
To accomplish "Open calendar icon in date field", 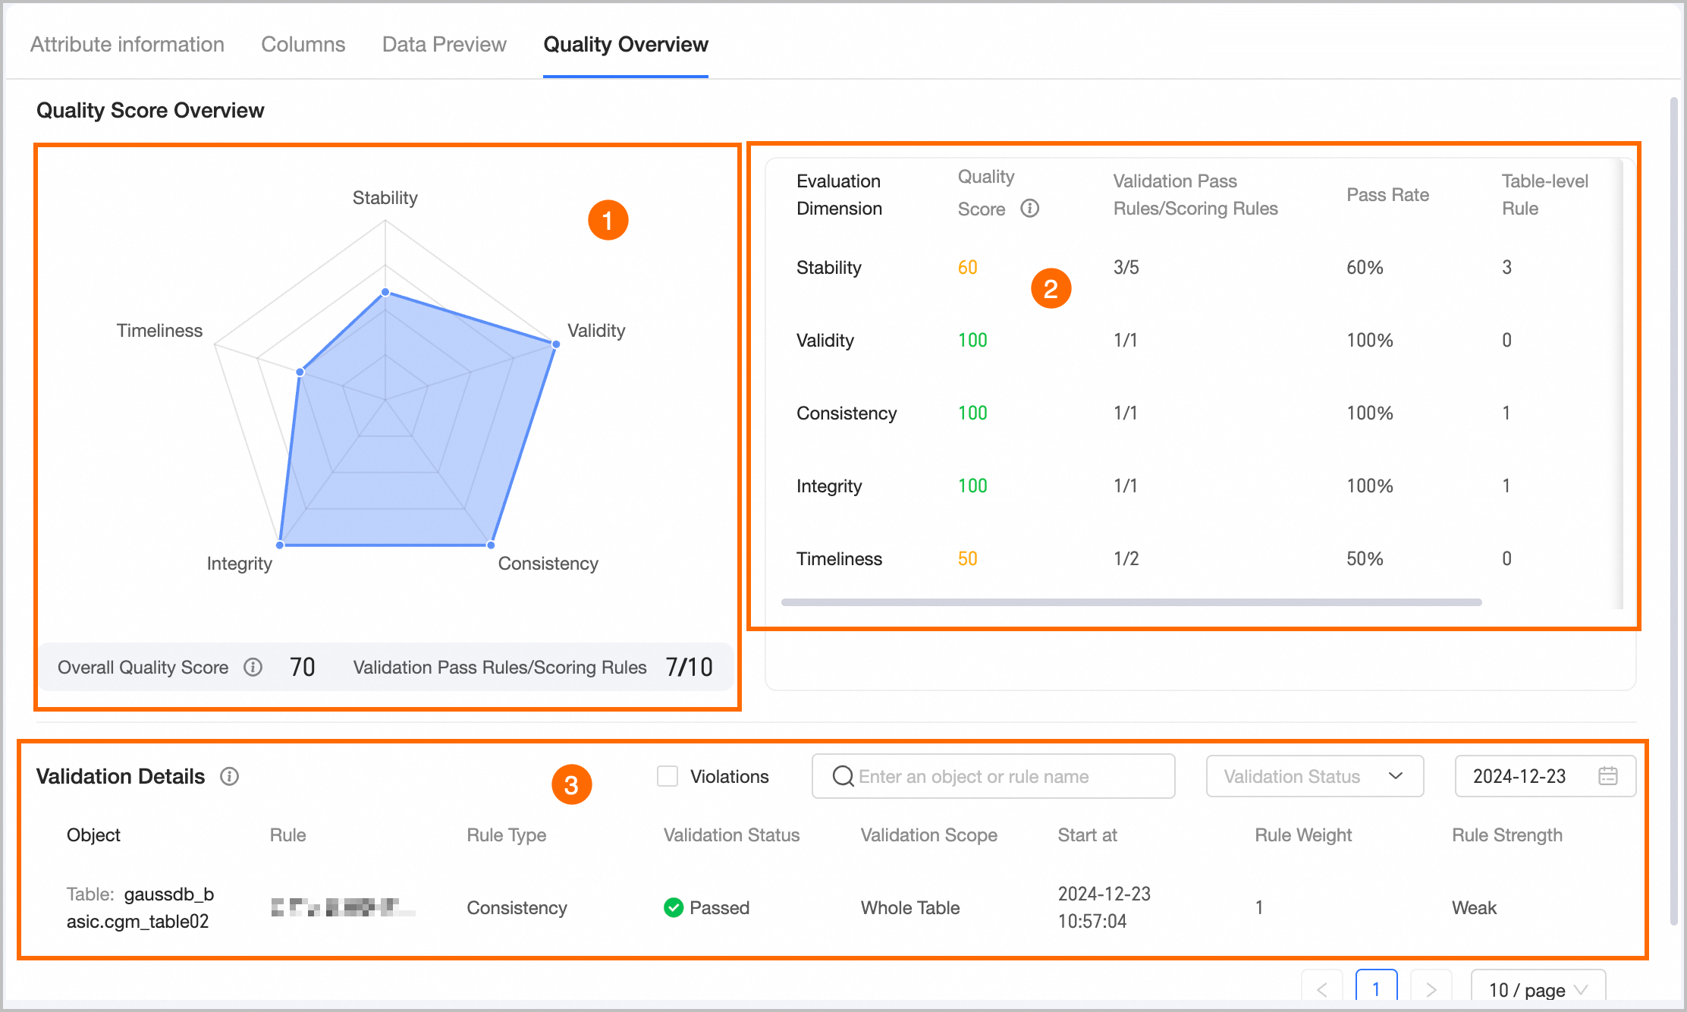I will (x=1607, y=776).
